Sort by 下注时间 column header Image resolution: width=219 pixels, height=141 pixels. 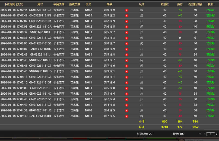point(14,4)
